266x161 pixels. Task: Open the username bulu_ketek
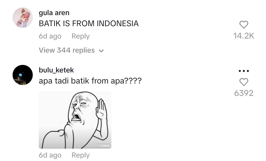pyautogui.click(x=56, y=70)
